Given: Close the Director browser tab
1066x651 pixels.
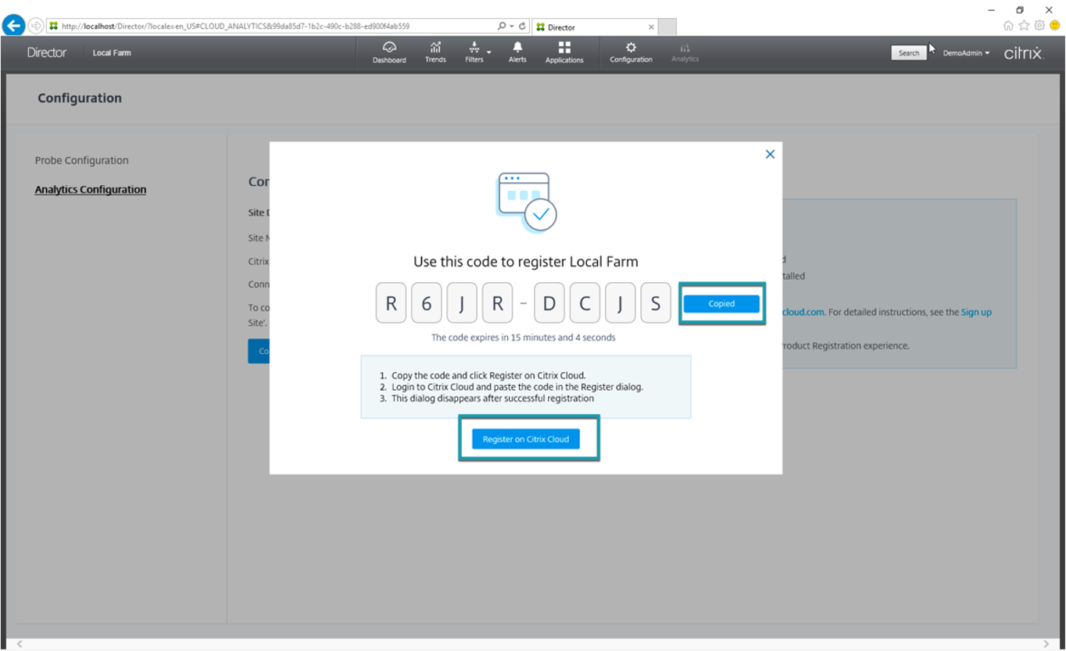Looking at the screenshot, I should pyautogui.click(x=651, y=27).
